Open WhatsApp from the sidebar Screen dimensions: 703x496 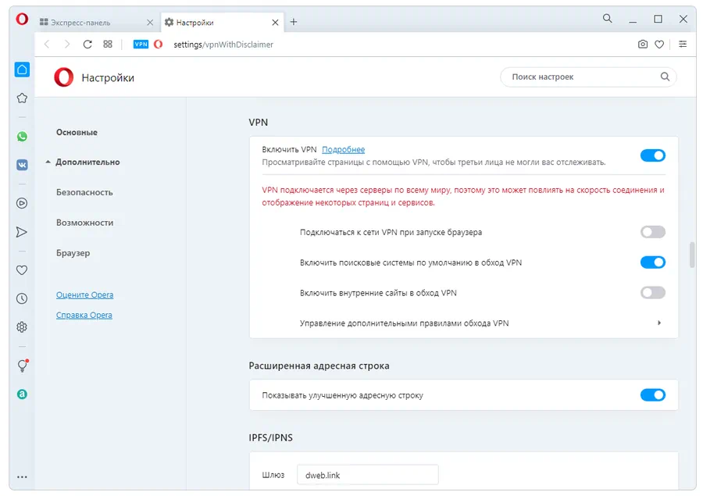pyautogui.click(x=22, y=136)
